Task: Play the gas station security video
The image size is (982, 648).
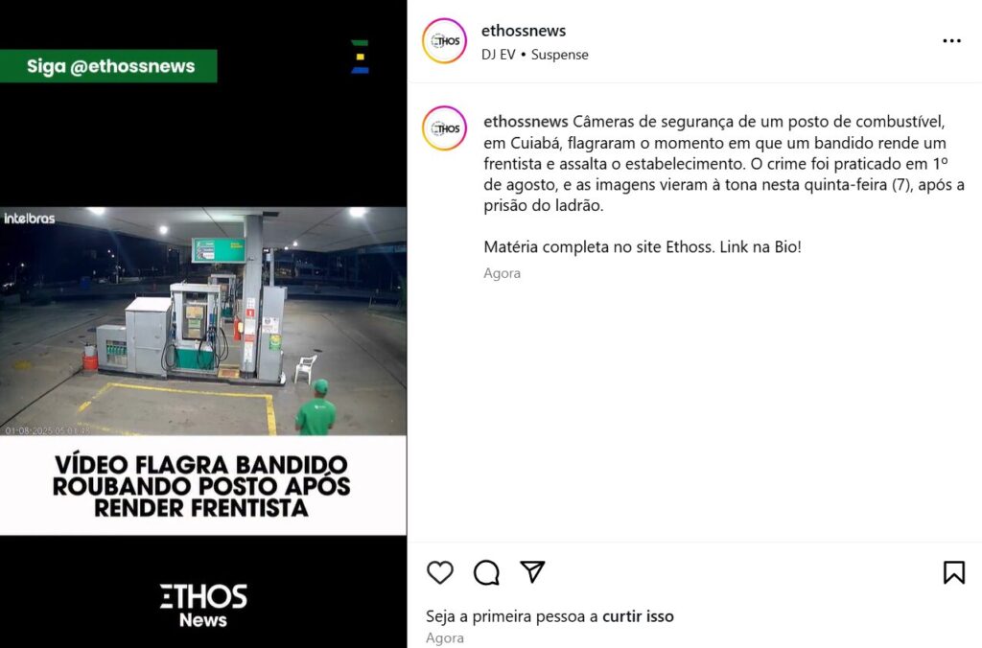Action: tap(203, 321)
